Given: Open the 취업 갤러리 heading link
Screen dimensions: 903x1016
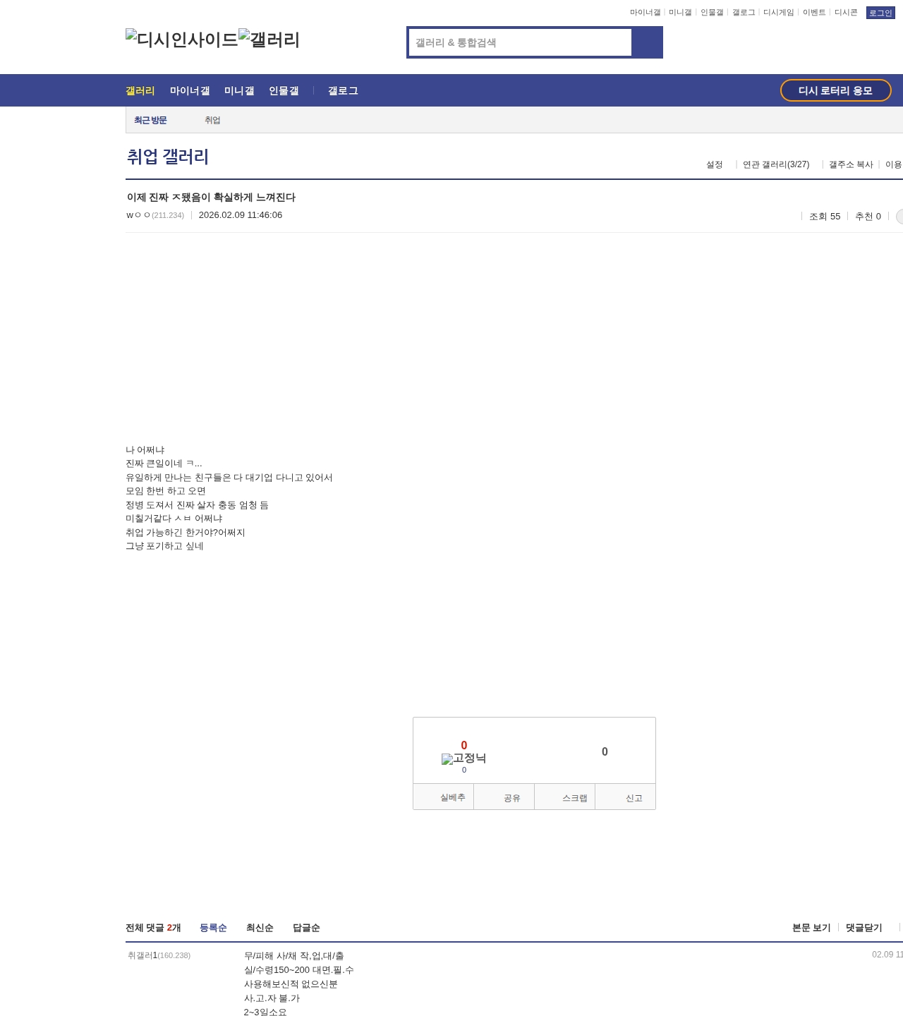Looking at the screenshot, I should pos(168,157).
